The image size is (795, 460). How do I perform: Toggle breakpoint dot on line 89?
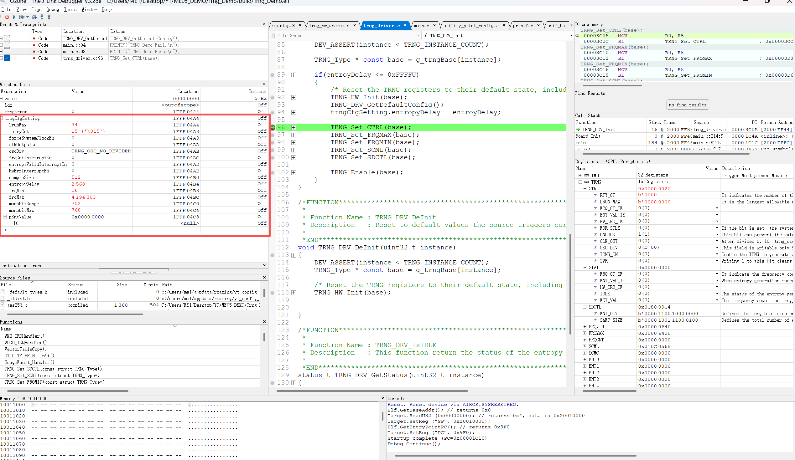pyautogui.click(x=273, y=75)
